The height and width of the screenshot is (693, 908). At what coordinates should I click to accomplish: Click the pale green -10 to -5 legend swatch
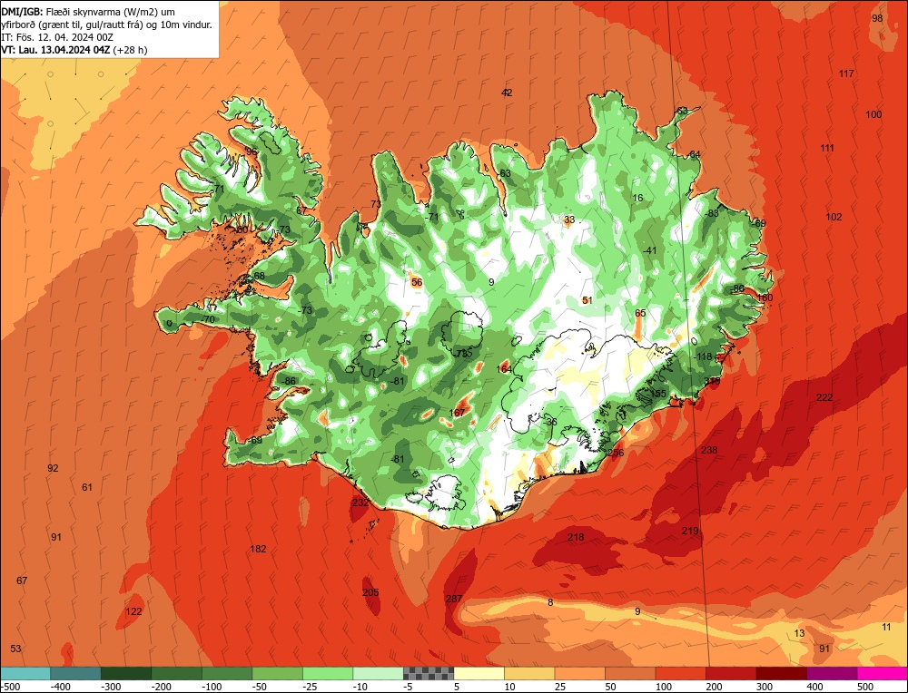coord(378,673)
